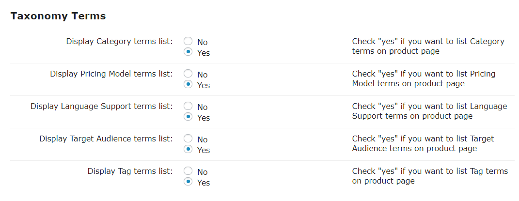The height and width of the screenshot is (201, 519).
Task: Select Yes for Display Category terms list
Action: click(189, 52)
